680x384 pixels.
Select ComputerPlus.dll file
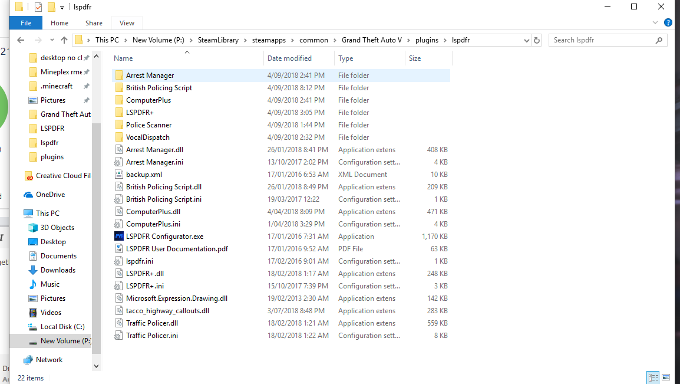[153, 212]
